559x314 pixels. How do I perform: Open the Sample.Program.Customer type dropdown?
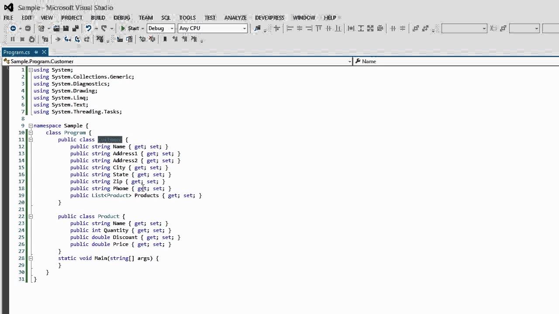[x=349, y=61]
